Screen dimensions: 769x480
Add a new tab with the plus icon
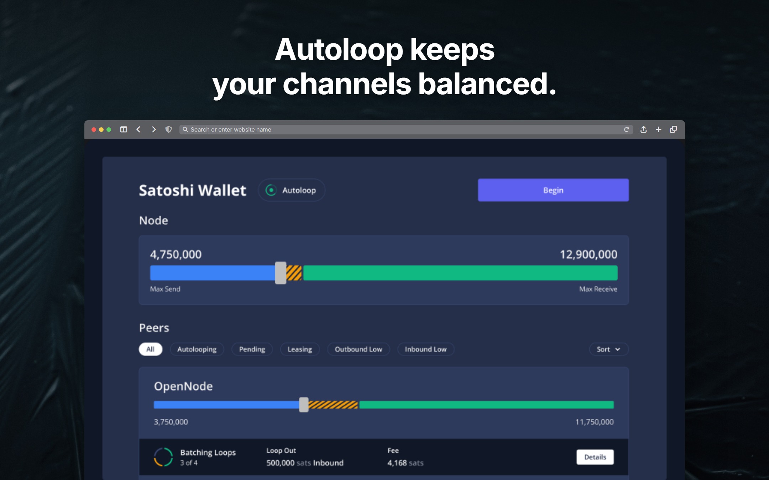[658, 129]
